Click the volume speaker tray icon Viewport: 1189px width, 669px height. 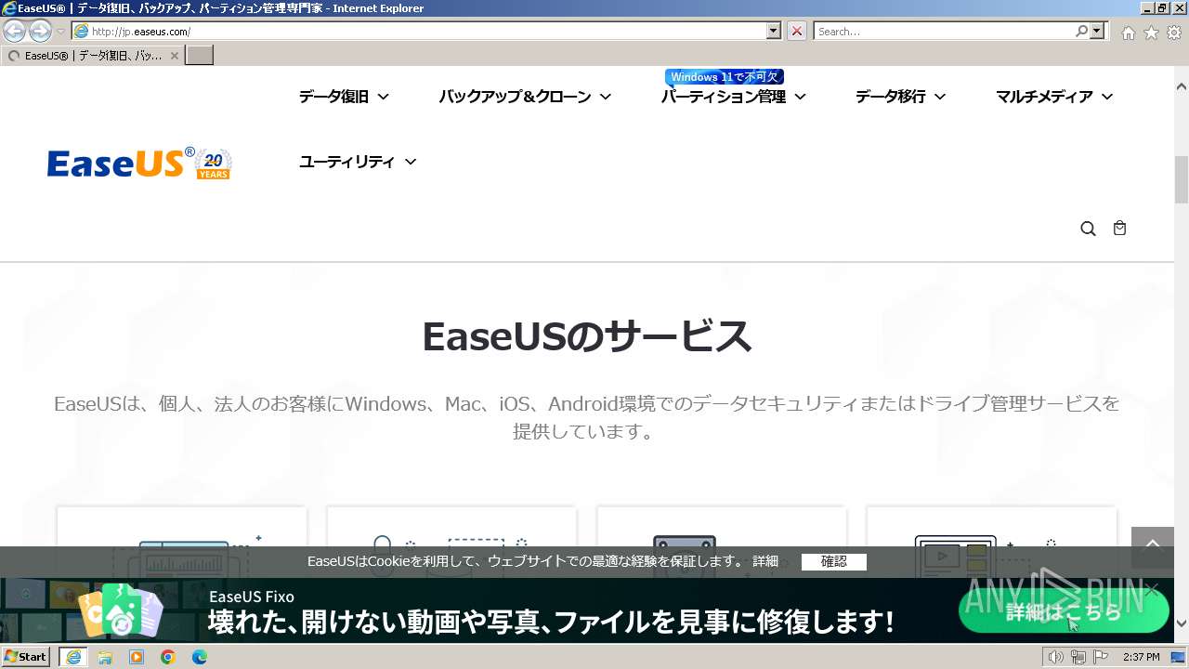point(1055,657)
